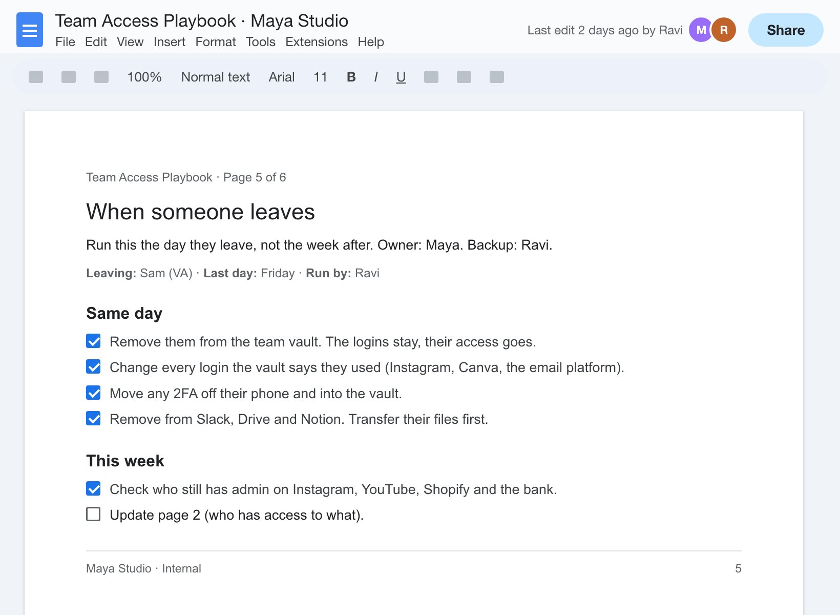The width and height of the screenshot is (840, 615).
Task: Open the Insert menu
Action: 170,42
